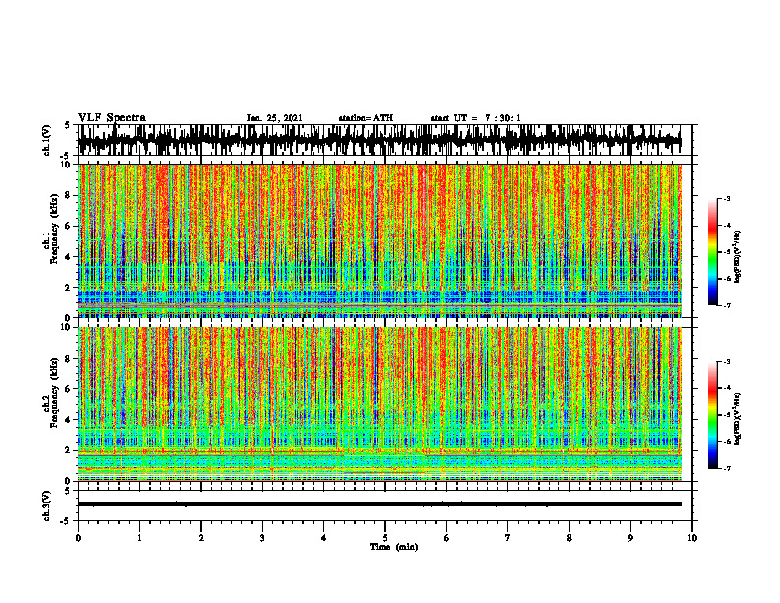Click the "ch.1(V)" waveform axis label
The width and height of the screenshot is (780, 603).
tap(47, 140)
